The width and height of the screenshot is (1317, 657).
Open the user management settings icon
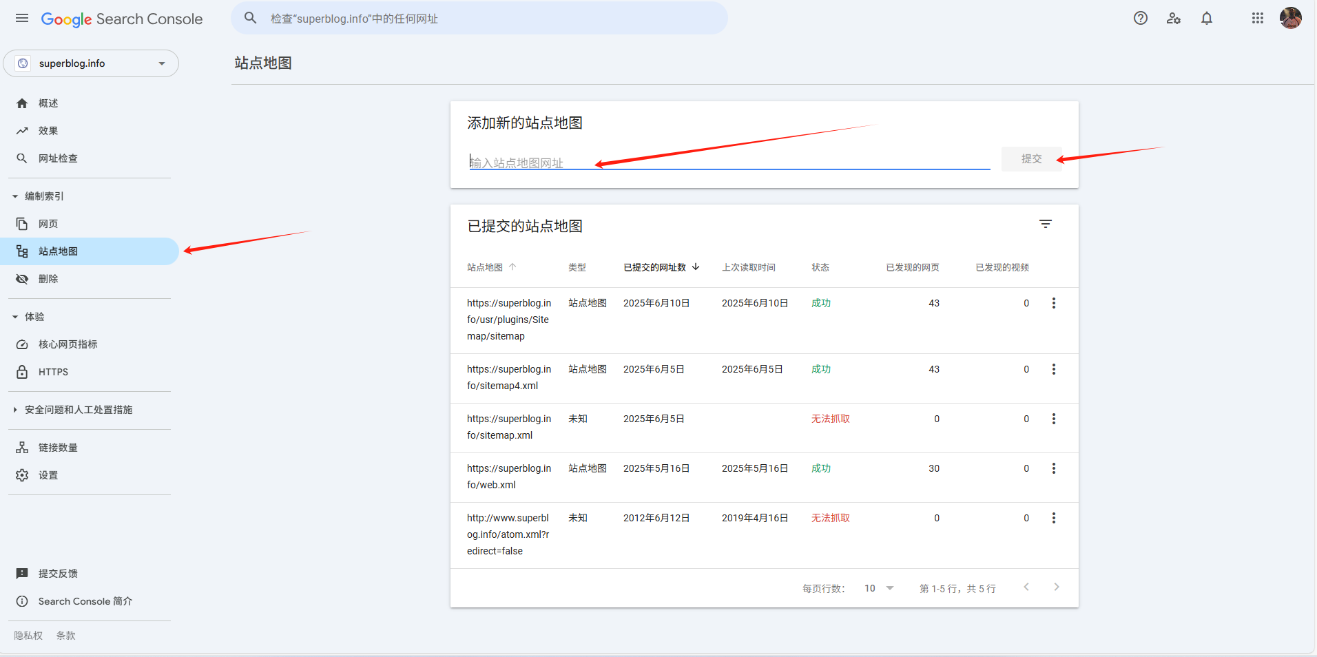pyautogui.click(x=1174, y=19)
